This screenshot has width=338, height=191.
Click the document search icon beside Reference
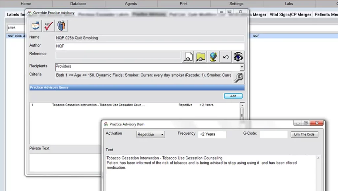click(187, 57)
